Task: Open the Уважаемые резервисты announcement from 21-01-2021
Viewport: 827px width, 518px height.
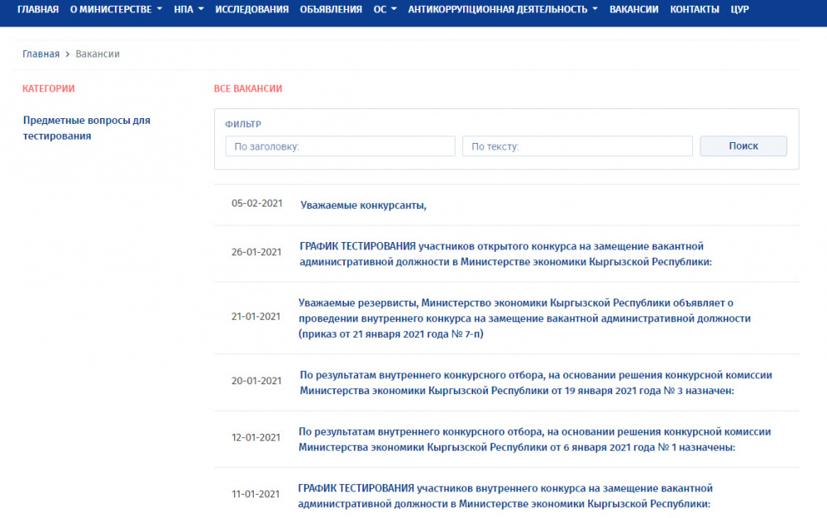Action: [523, 318]
